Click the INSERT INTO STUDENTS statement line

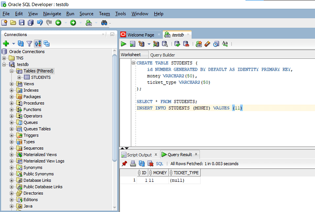click(189, 108)
